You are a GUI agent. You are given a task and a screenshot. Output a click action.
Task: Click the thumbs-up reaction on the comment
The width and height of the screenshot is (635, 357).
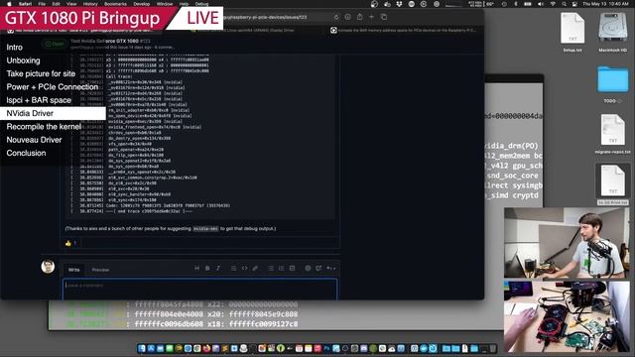pyautogui.click(x=70, y=243)
